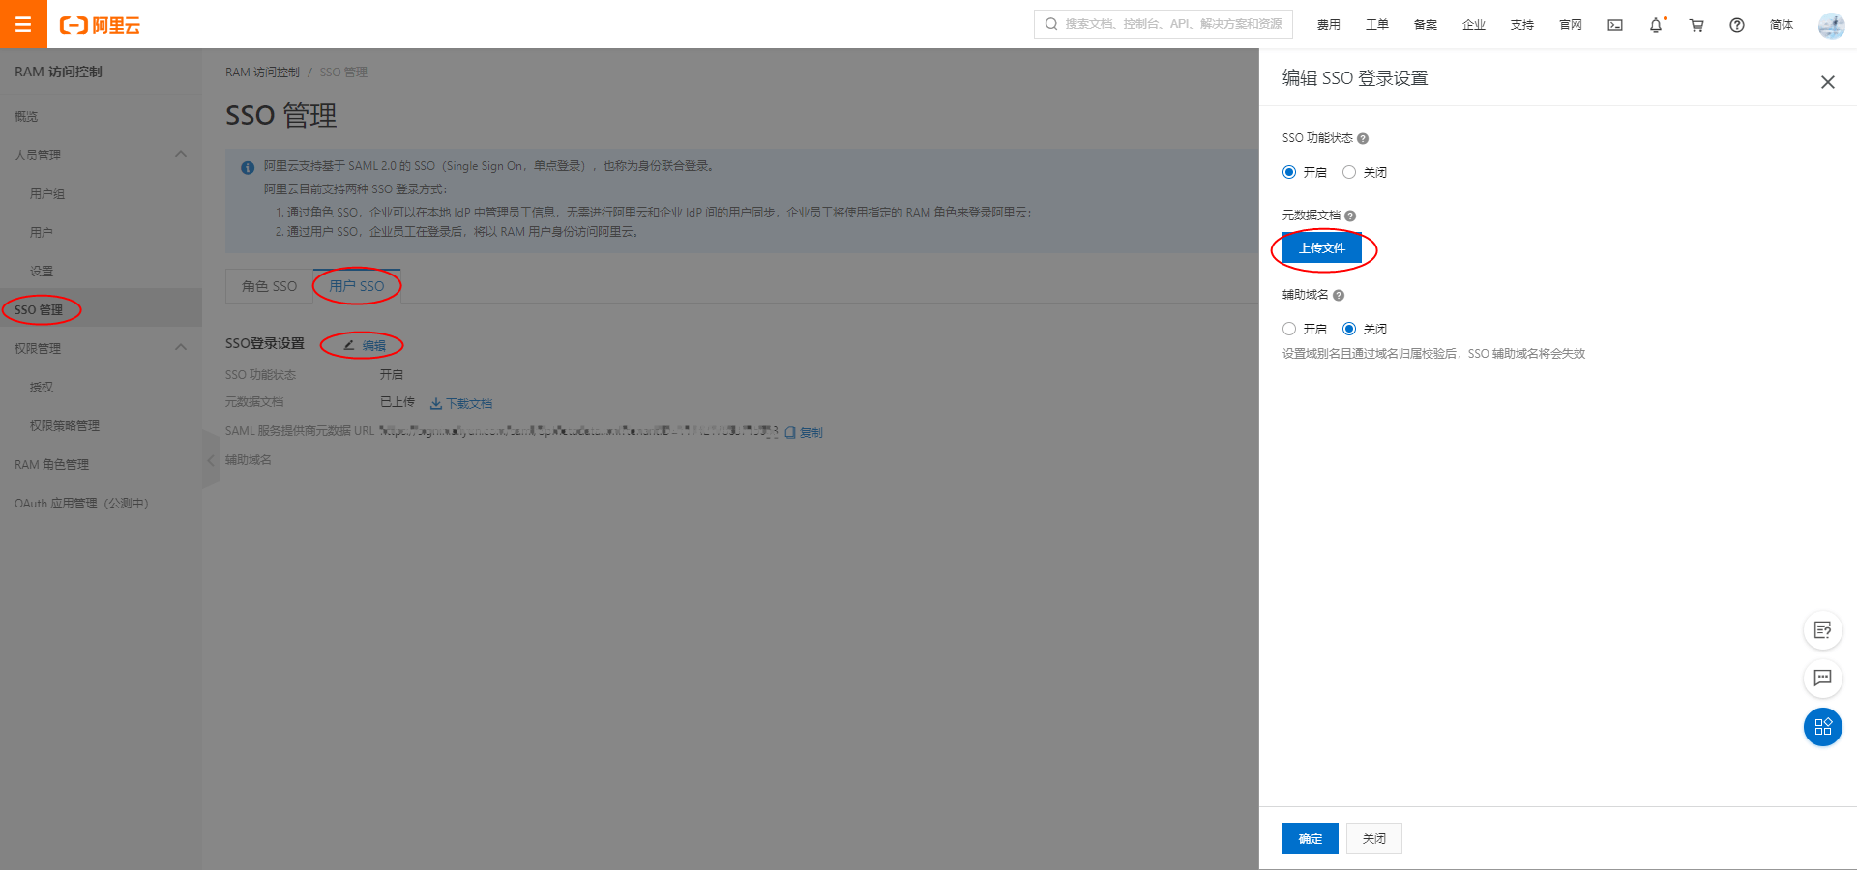The height and width of the screenshot is (870, 1857).
Task: Open the Cloud Shell terminal icon
Action: 1615,25
